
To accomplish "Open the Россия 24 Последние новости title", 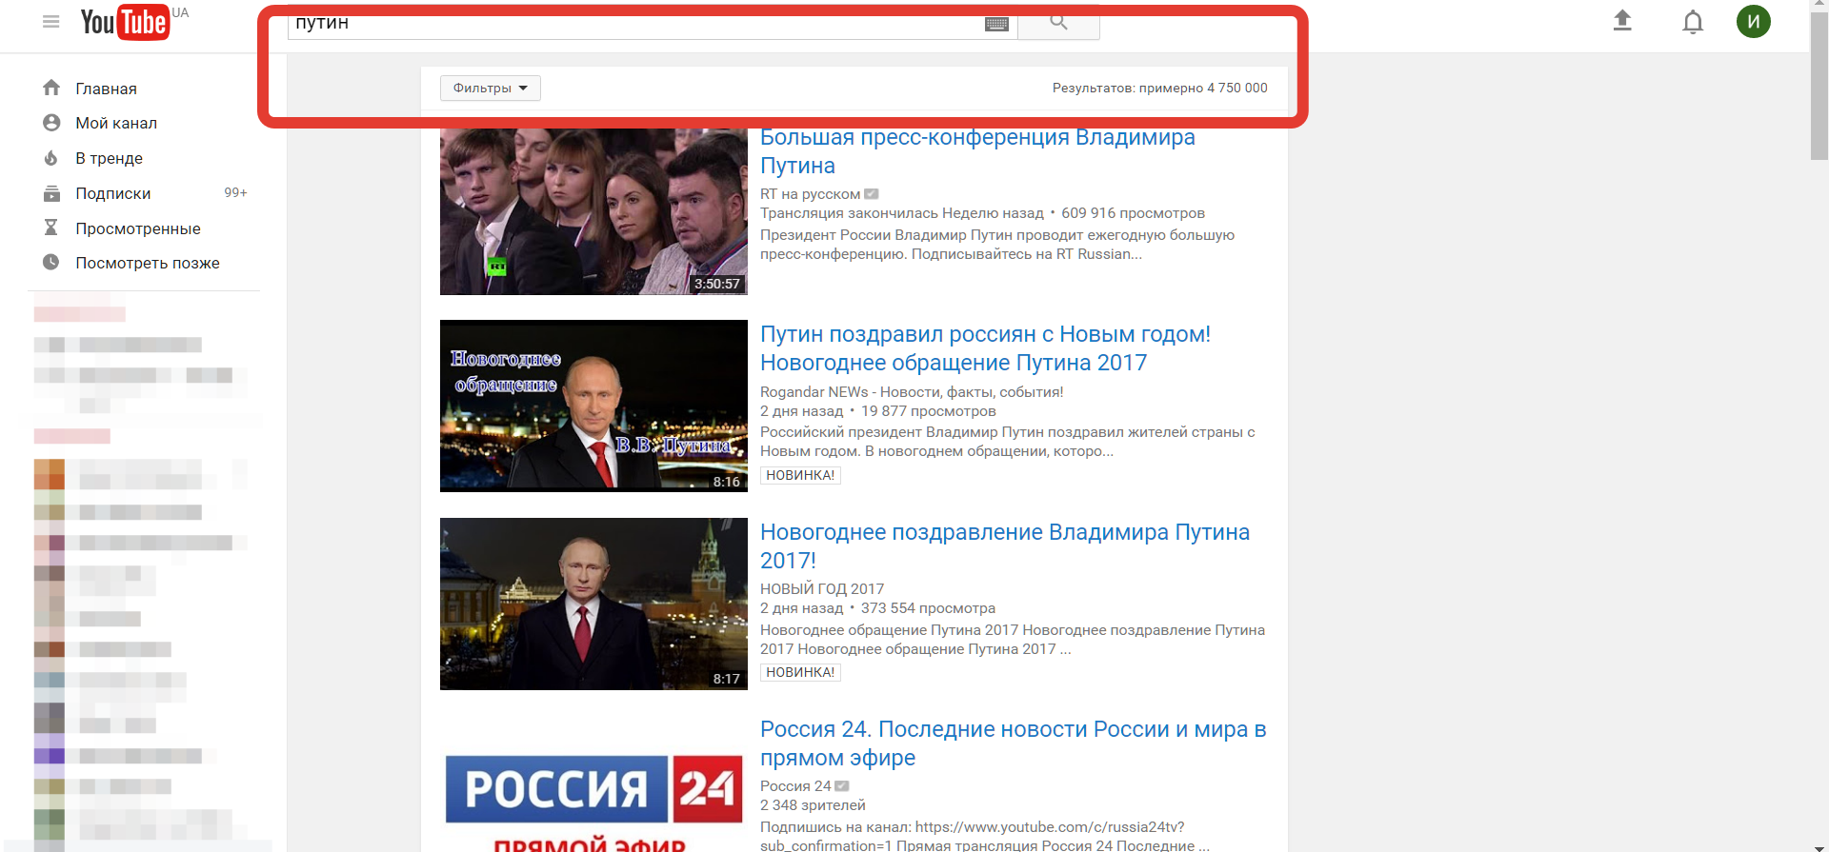I will (x=1013, y=743).
